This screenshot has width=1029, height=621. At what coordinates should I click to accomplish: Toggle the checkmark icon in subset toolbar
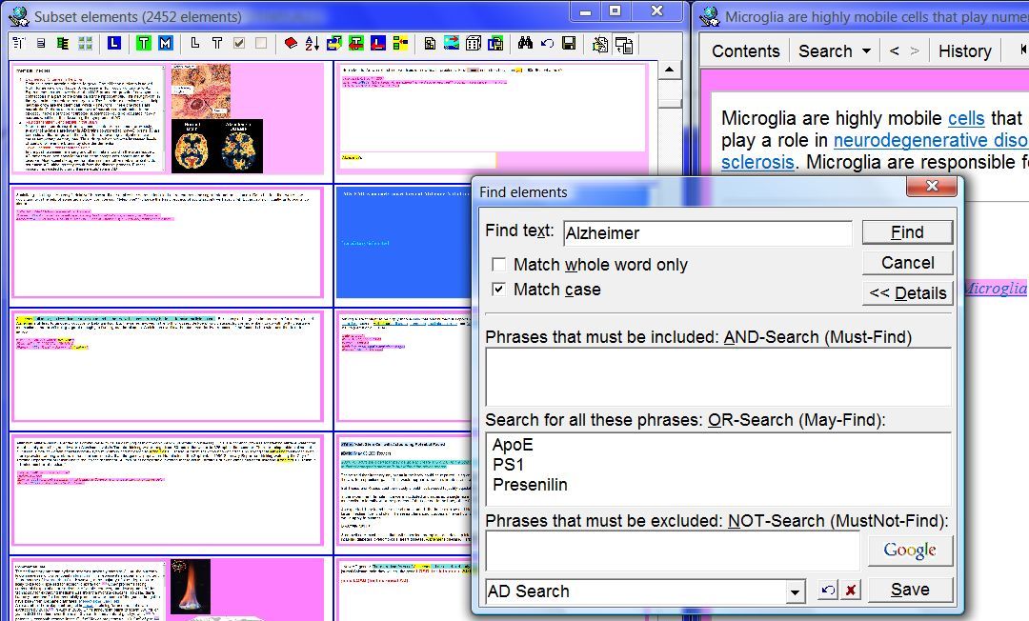coord(239,44)
